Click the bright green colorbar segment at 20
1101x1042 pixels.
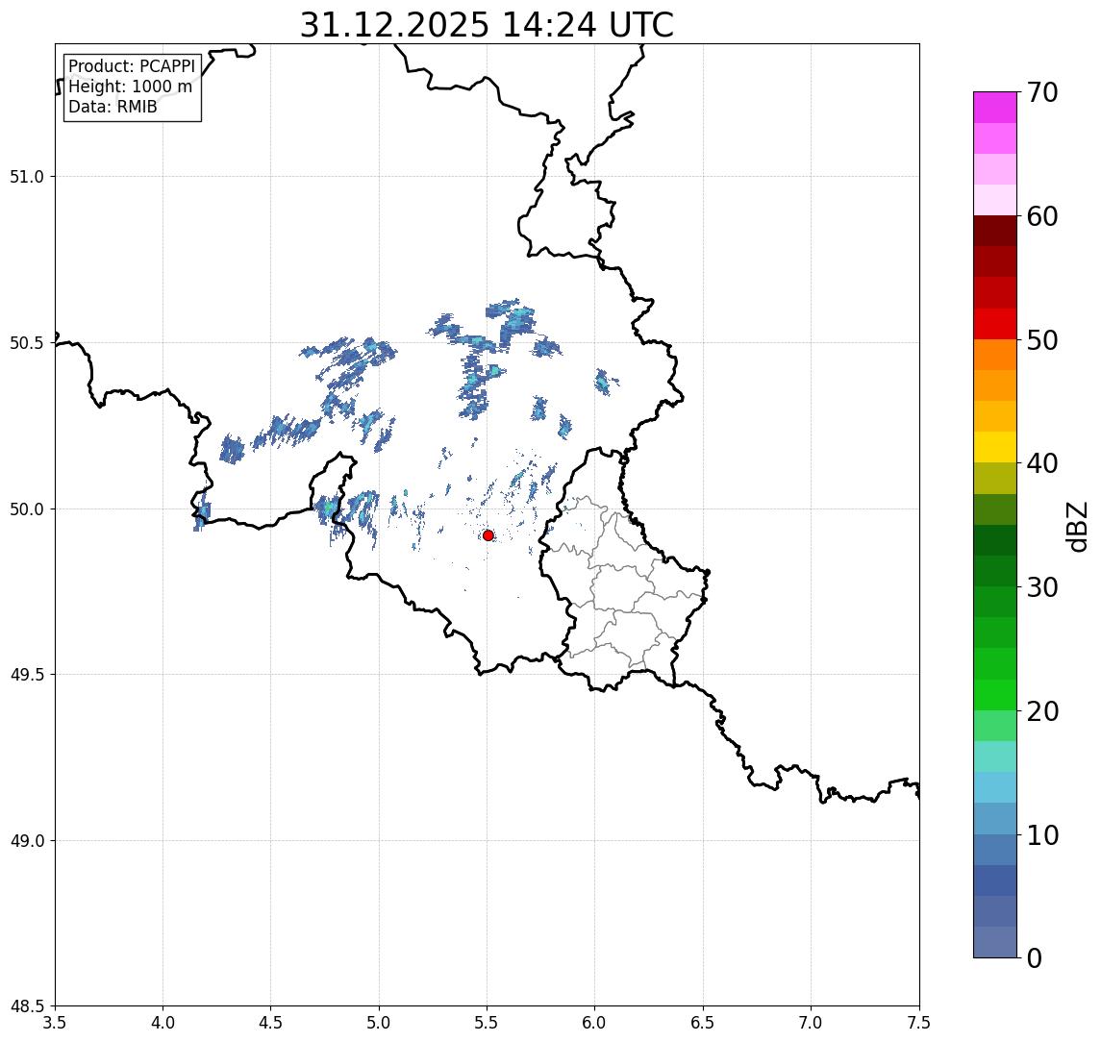(x=995, y=695)
